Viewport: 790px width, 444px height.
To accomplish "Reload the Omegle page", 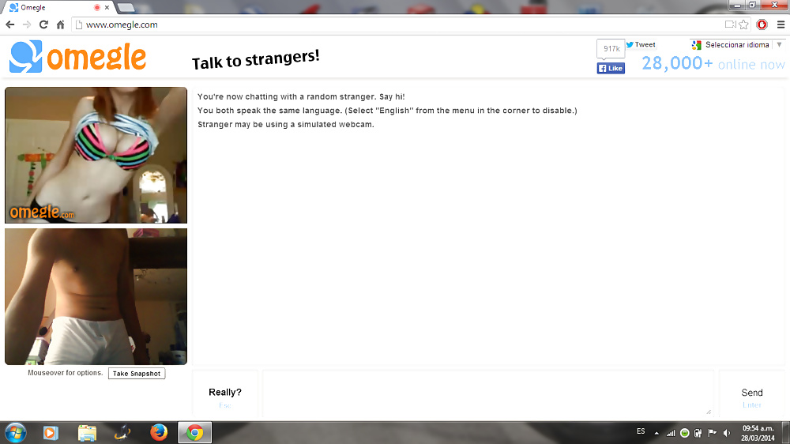I will point(43,24).
